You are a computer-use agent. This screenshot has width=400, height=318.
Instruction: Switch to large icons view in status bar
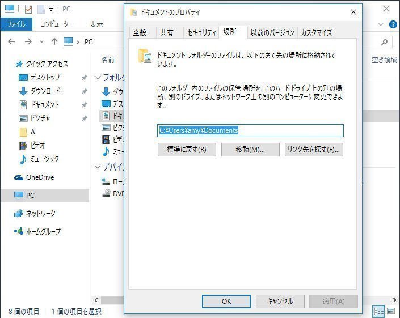(x=391, y=311)
